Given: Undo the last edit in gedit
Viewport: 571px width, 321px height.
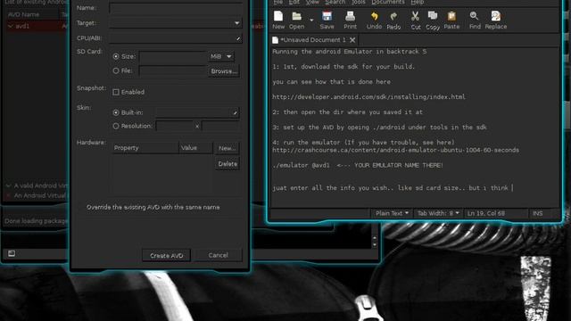Looking at the screenshot, I should [x=374, y=20].
